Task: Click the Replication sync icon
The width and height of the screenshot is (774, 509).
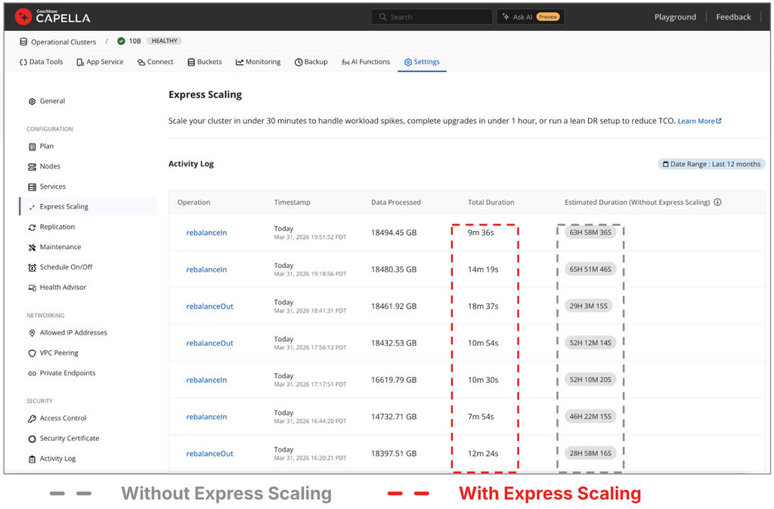Action: coord(32,227)
